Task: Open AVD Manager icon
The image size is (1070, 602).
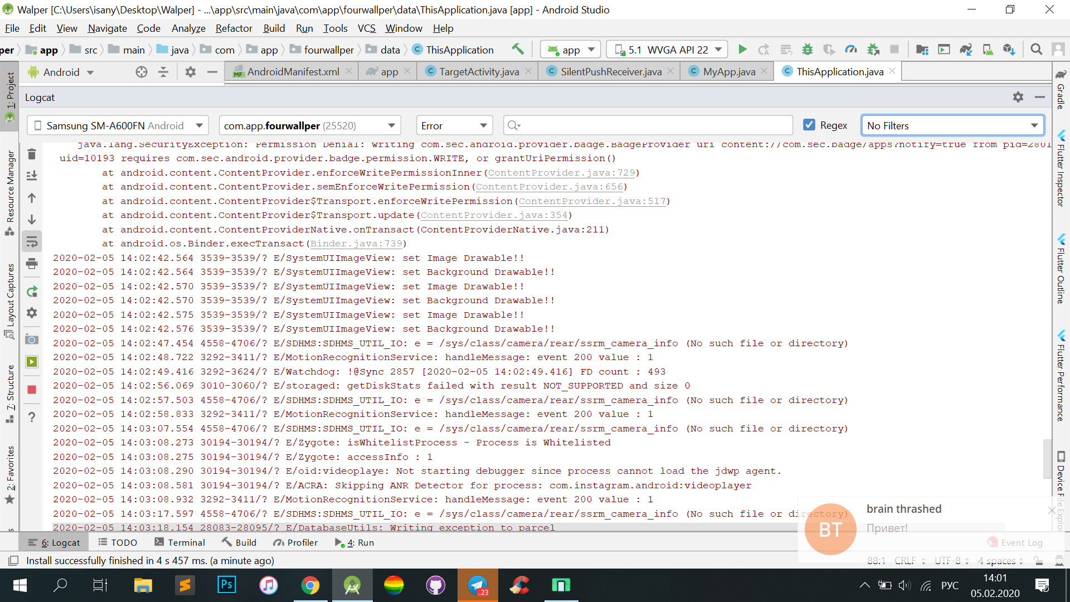Action: 988,50
